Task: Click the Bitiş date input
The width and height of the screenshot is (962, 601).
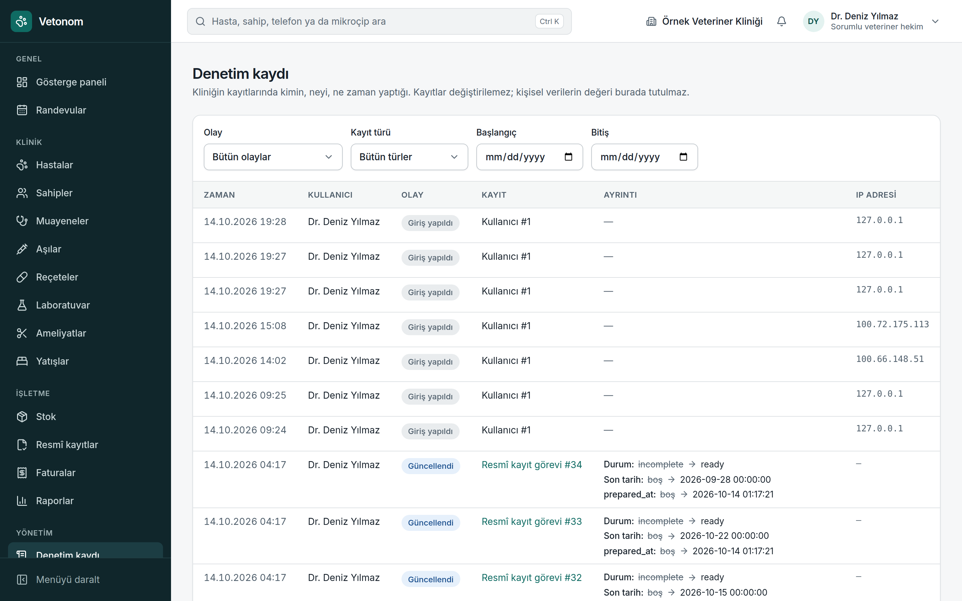Action: (x=644, y=157)
